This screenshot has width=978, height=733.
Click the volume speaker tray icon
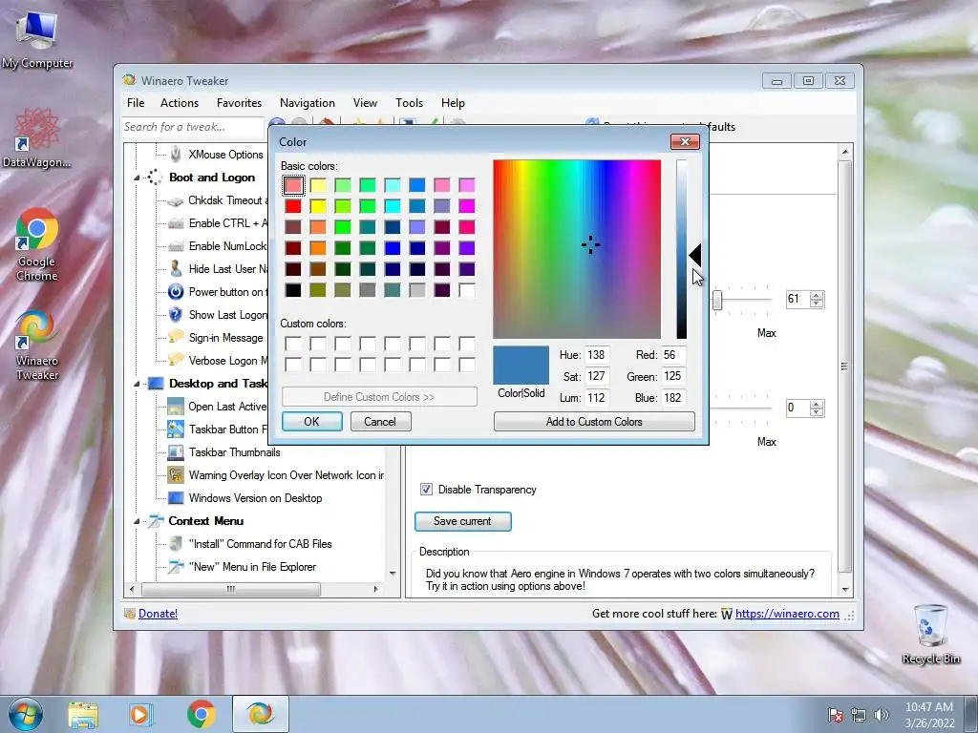click(x=881, y=715)
